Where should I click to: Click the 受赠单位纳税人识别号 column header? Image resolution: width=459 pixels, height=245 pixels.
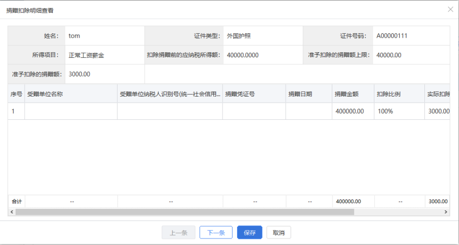(x=170, y=94)
